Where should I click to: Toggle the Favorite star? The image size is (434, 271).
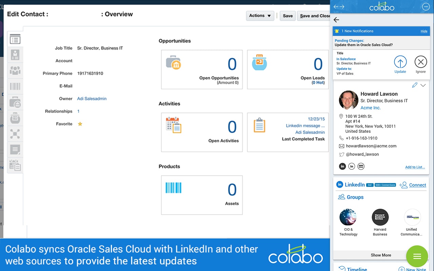(x=80, y=124)
